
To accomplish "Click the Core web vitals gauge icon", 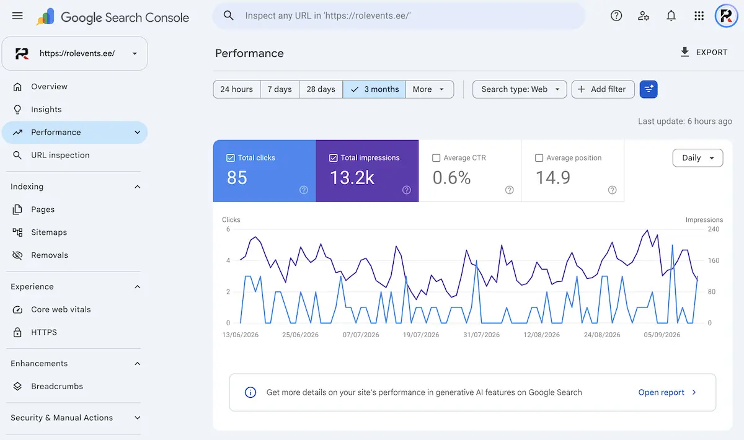I will coord(18,309).
